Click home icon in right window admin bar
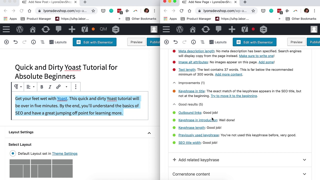The width and height of the screenshot is (320, 180). [193, 29]
